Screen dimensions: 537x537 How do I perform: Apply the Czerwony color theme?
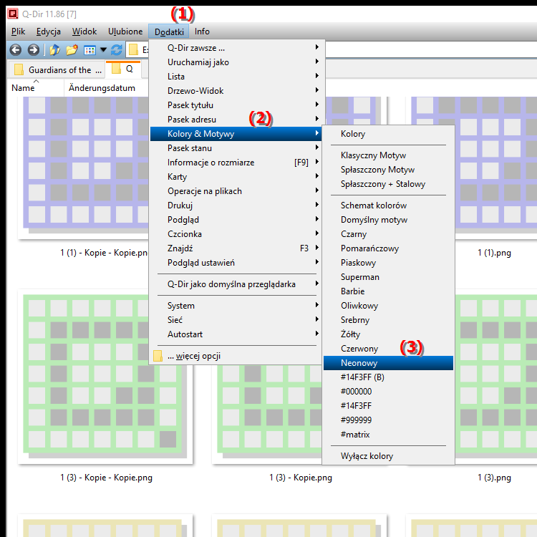pyautogui.click(x=388, y=349)
